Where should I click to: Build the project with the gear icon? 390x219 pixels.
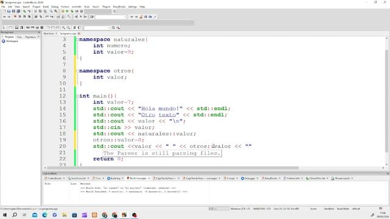63,11
